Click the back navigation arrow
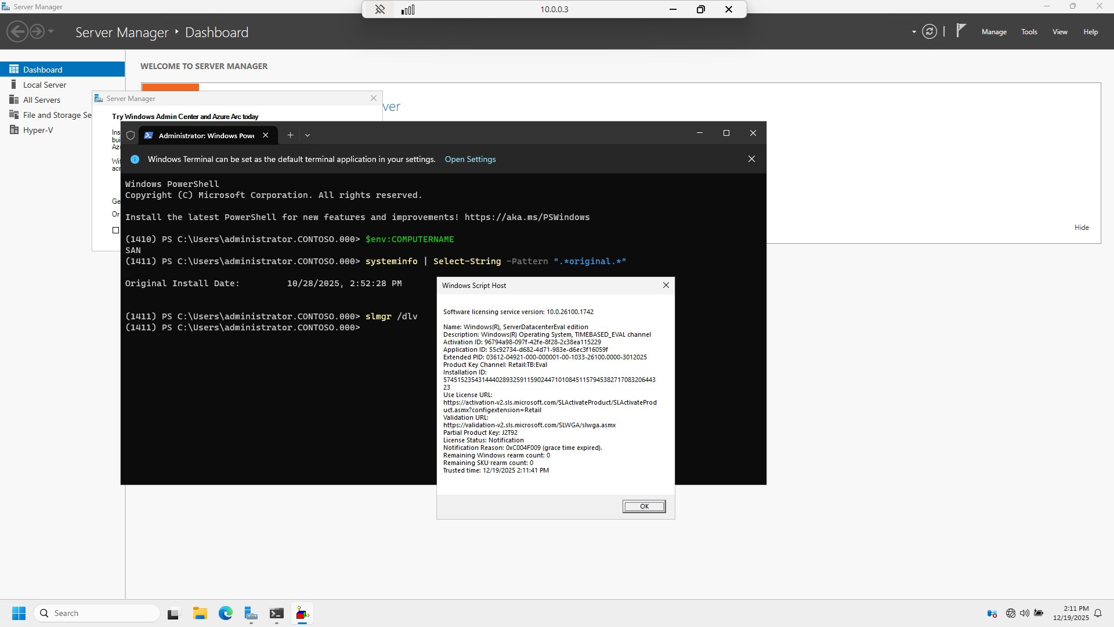The image size is (1114, 627). [x=17, y=32]
